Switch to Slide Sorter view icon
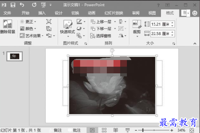This screenshot has width=200, height=133. 104,130
